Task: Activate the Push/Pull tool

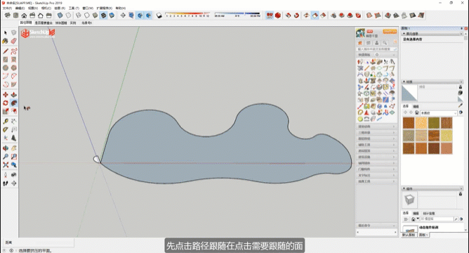Action: coord(14,95)
